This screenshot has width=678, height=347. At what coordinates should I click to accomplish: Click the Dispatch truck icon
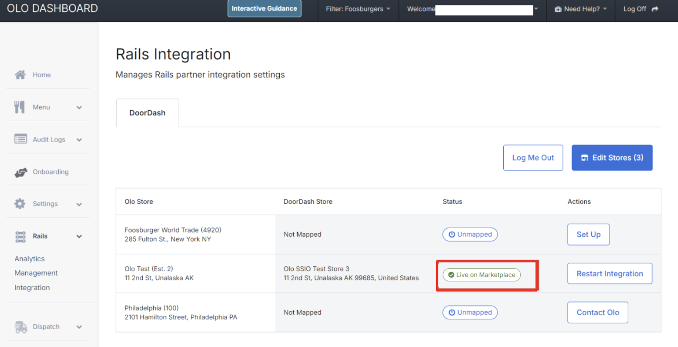pos(21,327)
